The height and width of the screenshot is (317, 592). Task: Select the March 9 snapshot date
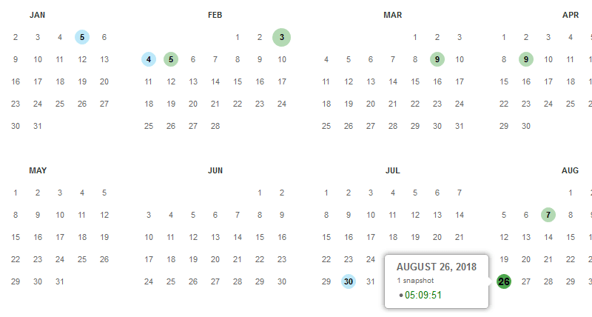pyautogui.click(x=437, y=59)
